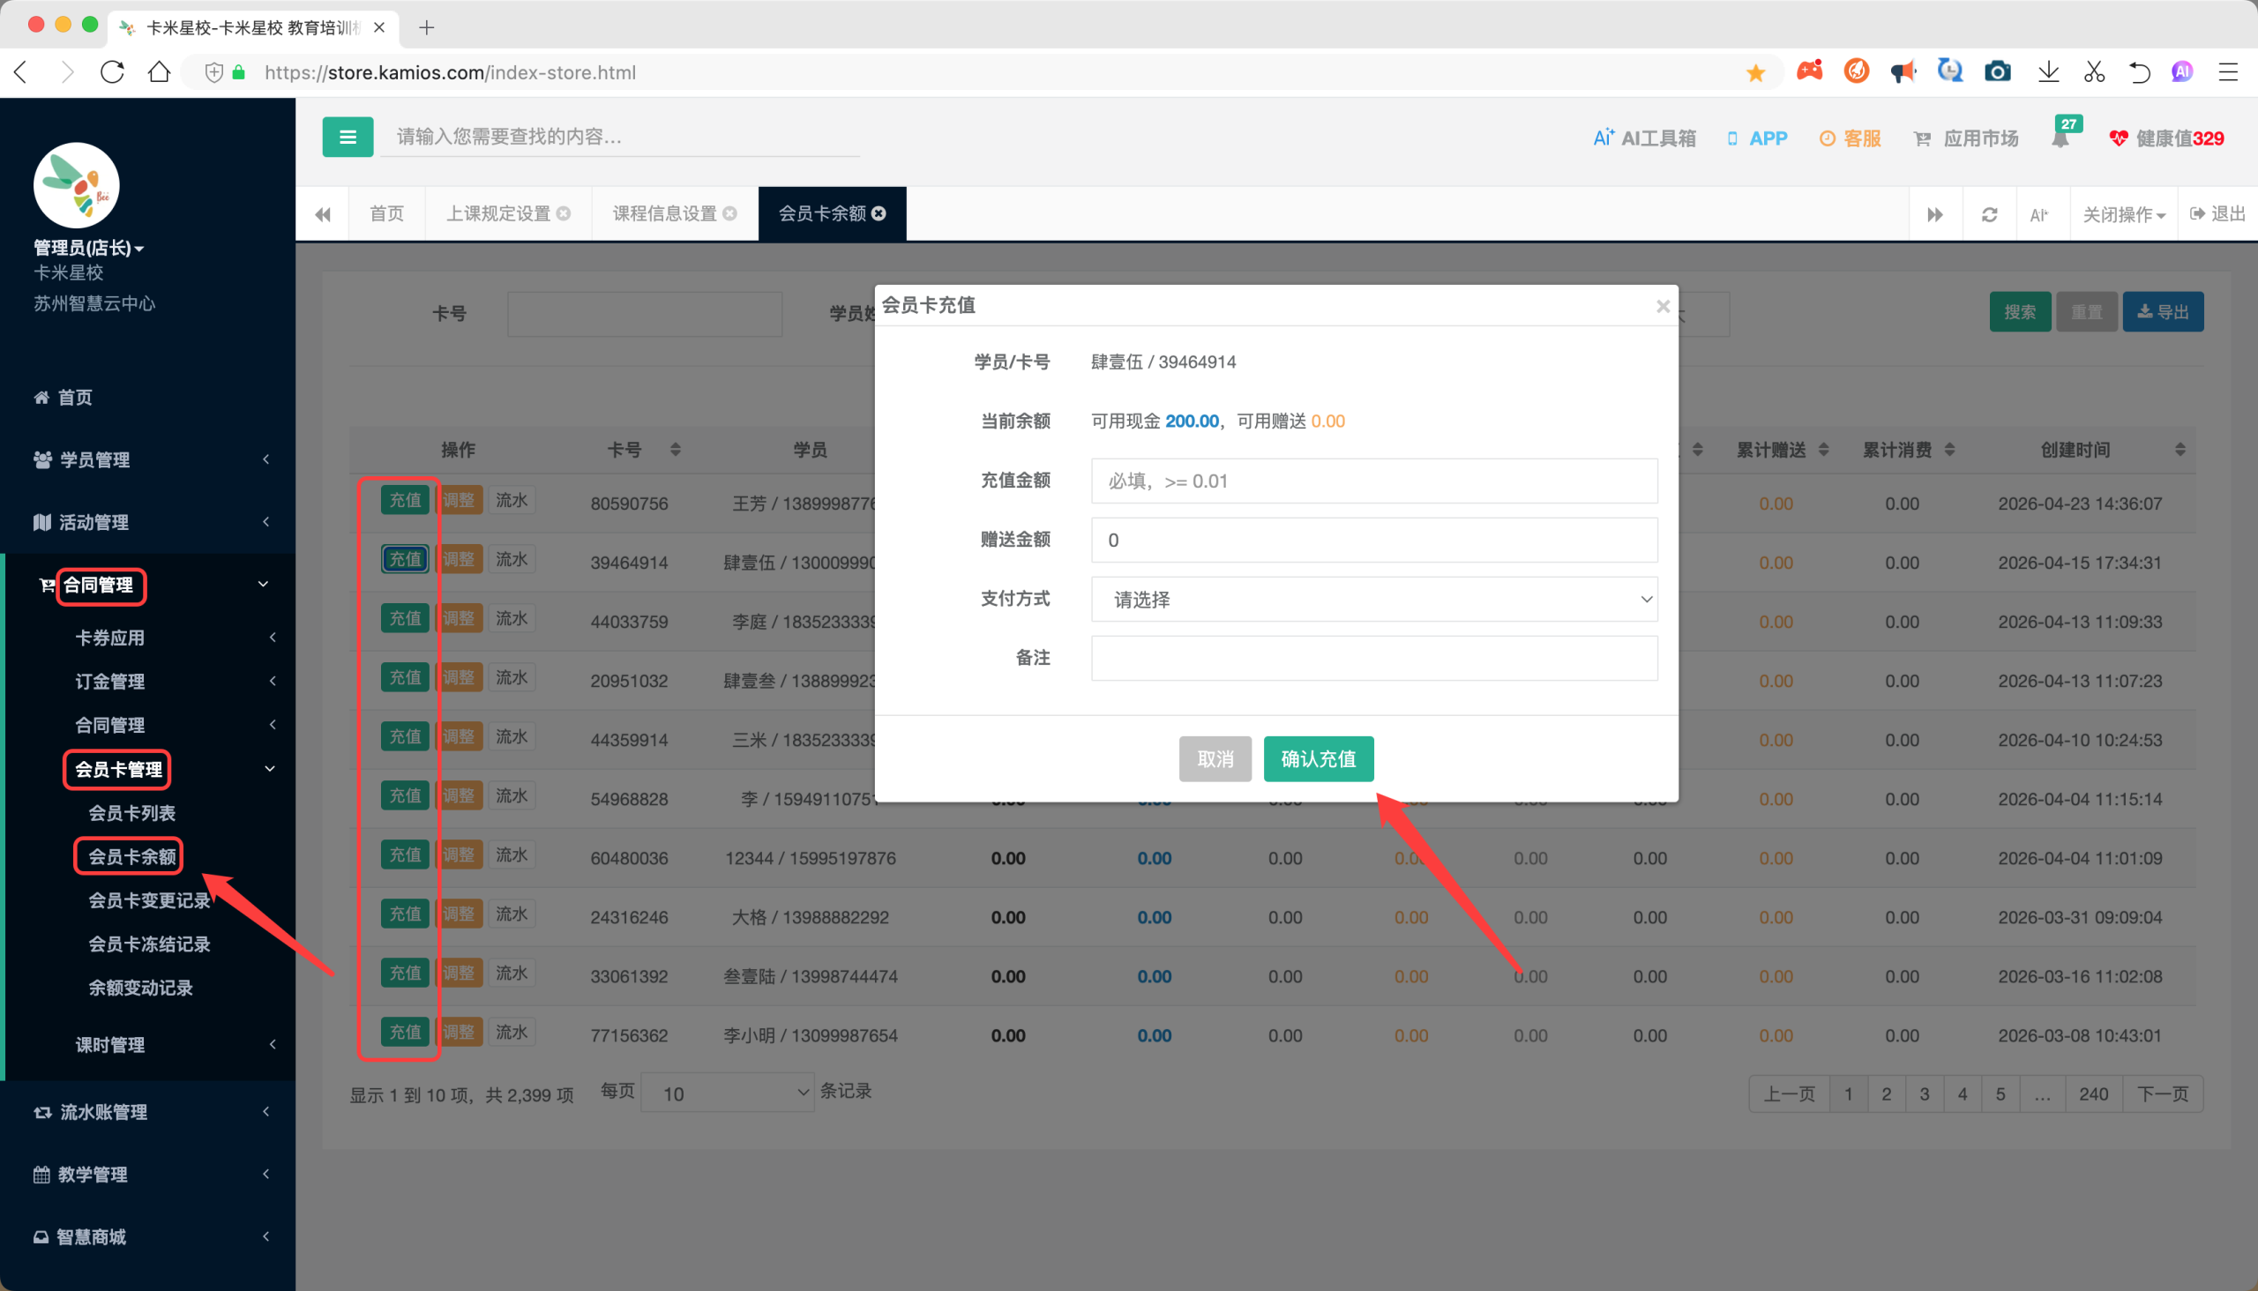Click the 导出 export button
The width and height of the screenshot is (2258, 1291).
[x=2163, y=312]
